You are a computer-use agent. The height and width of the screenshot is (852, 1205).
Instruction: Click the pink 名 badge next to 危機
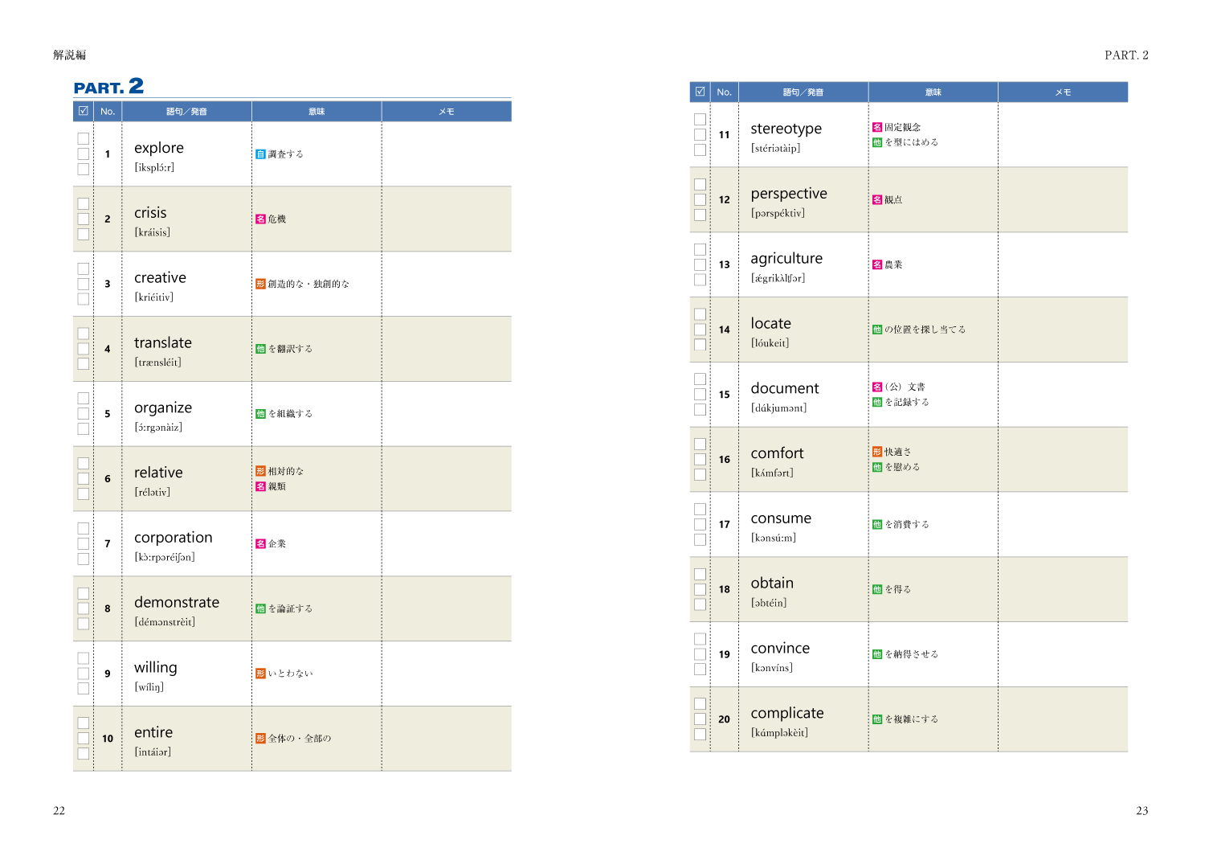pos(260,219)
